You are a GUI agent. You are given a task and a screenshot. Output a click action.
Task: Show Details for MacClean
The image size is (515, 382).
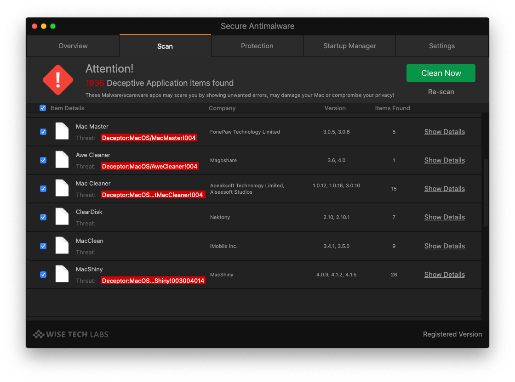444,246
